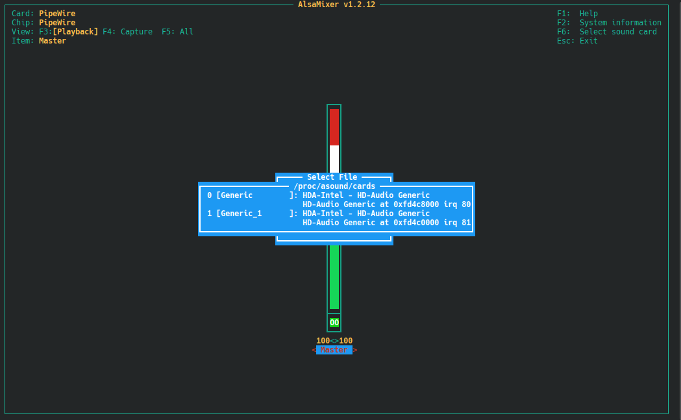Open F2 System information
This screenshot has width=681, height=420.
(x=608, y=23)
